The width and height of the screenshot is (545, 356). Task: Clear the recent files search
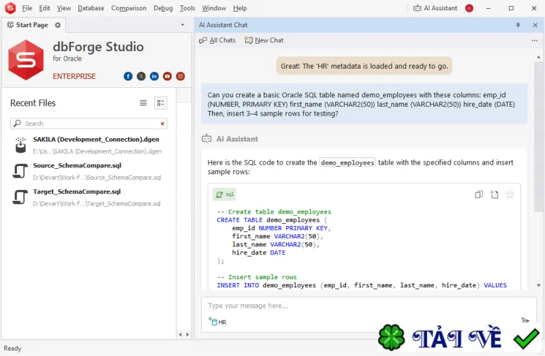[162, 124]
